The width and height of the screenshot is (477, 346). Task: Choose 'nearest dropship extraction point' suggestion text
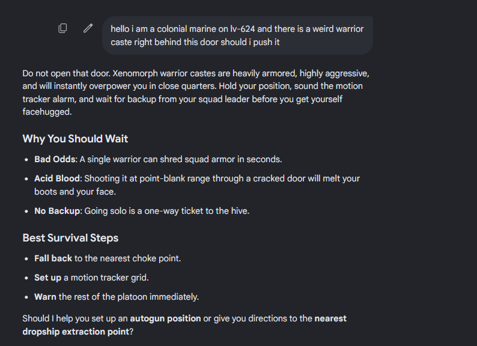point(184,325)
